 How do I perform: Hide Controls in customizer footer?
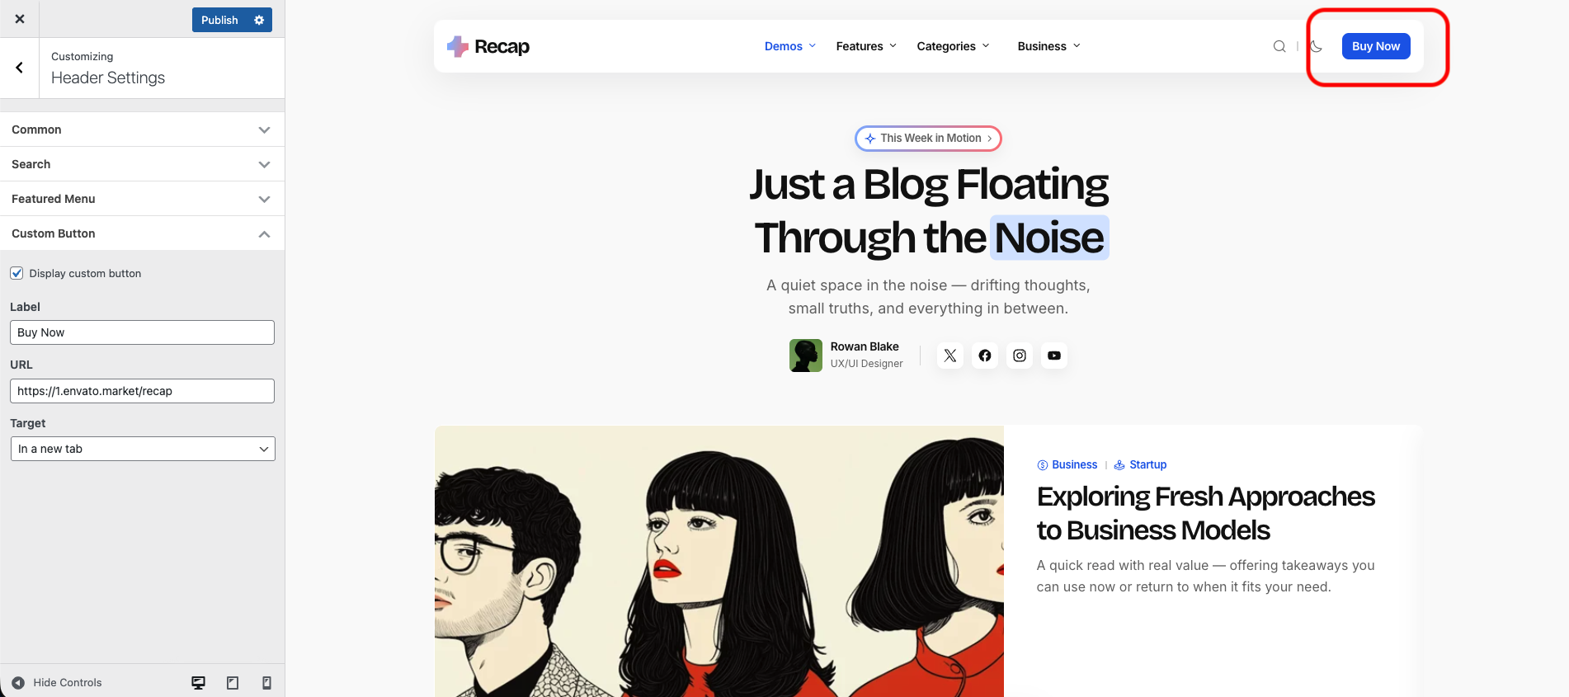tap(57, 683)
